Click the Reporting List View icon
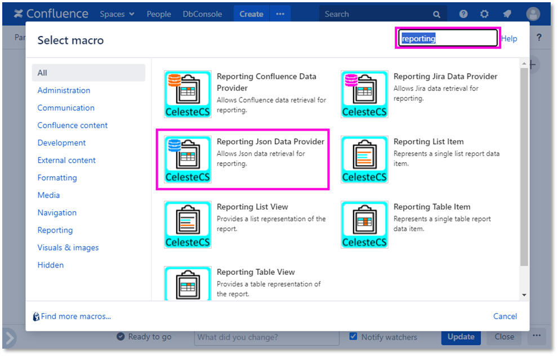 coord(188,225)
